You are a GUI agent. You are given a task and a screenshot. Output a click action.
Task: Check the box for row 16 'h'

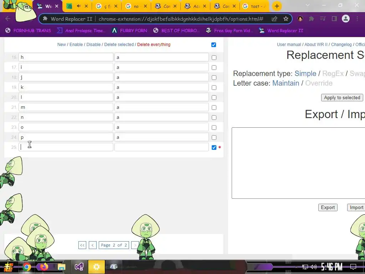pos(214,57)
